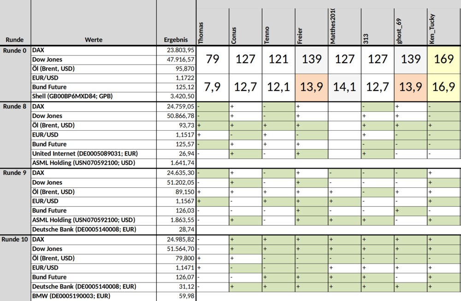Image resolution: width=461 pixels, height=301 pixels.
Task: Click the Runde column header
Action: tap(15, 40)
